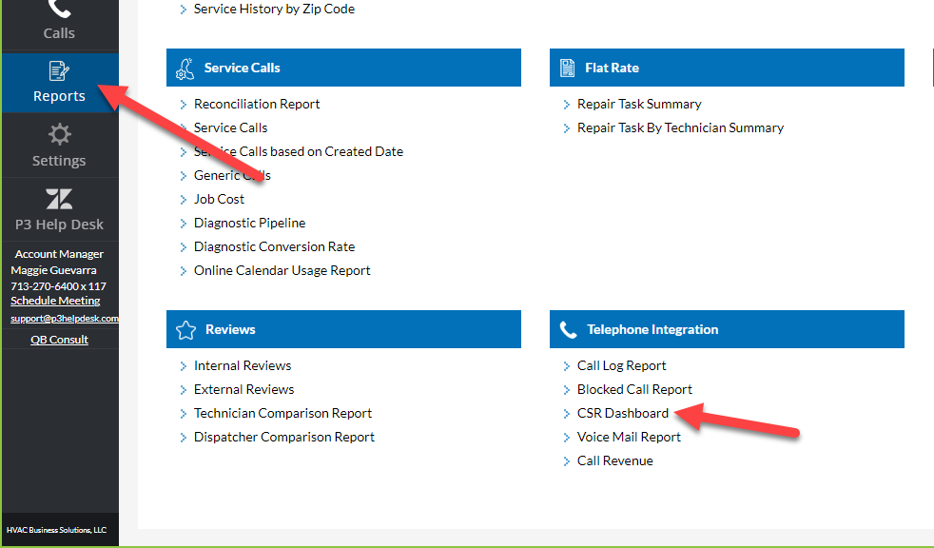Image resolution: width=934 pixels, height=548 pixels.
Task: Click chevron beside Diagnostic Pipeline
Action: (x=184, y=224)
